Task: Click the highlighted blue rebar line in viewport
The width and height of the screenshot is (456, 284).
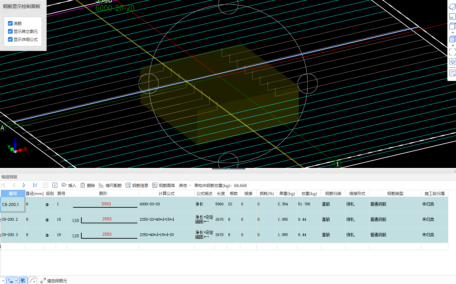Action: click(x=216, y=74)
